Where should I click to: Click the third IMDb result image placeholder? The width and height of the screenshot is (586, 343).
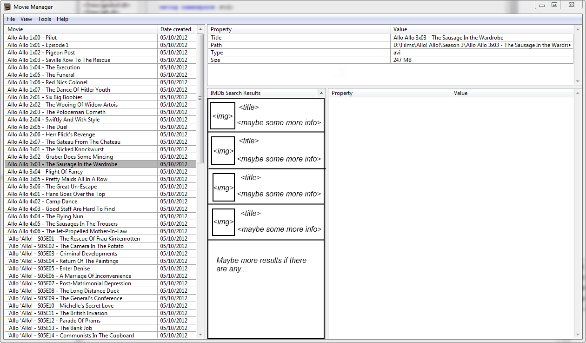coord(224,188)
